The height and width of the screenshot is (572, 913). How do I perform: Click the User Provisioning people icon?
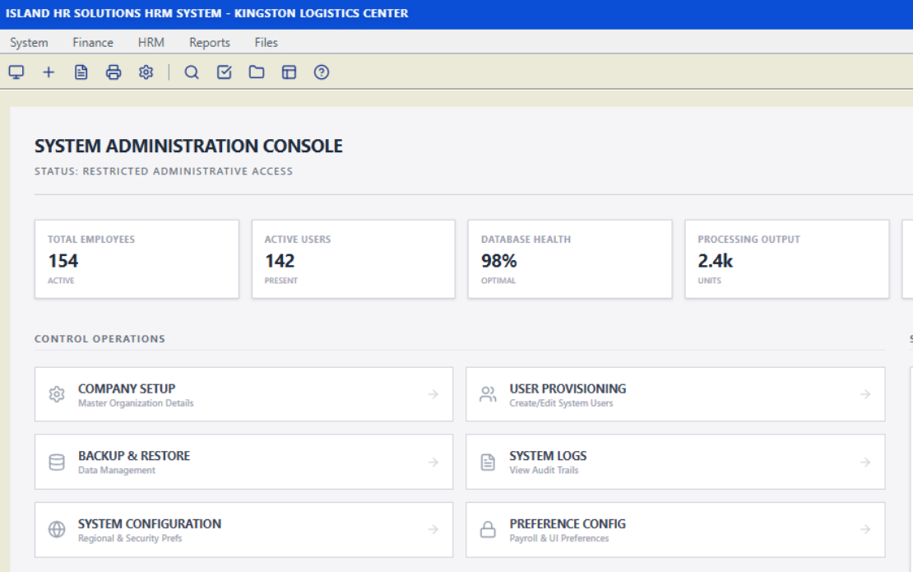click(x=488, y=394)
